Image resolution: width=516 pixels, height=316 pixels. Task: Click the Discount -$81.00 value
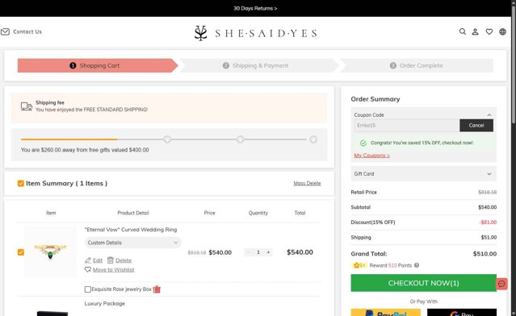[x=488, y=222]
